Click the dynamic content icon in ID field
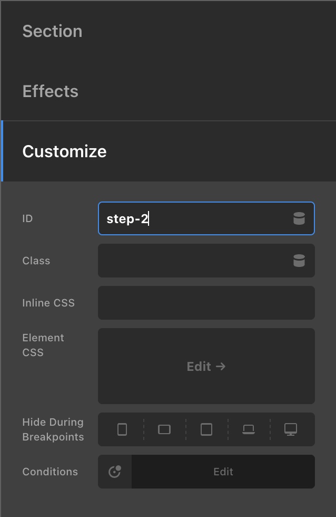This screenshot has height=517, width=336. pos(299,218)
